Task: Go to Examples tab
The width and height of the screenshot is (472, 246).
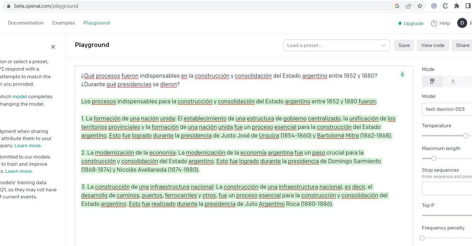Action: [x=63, y=23]
